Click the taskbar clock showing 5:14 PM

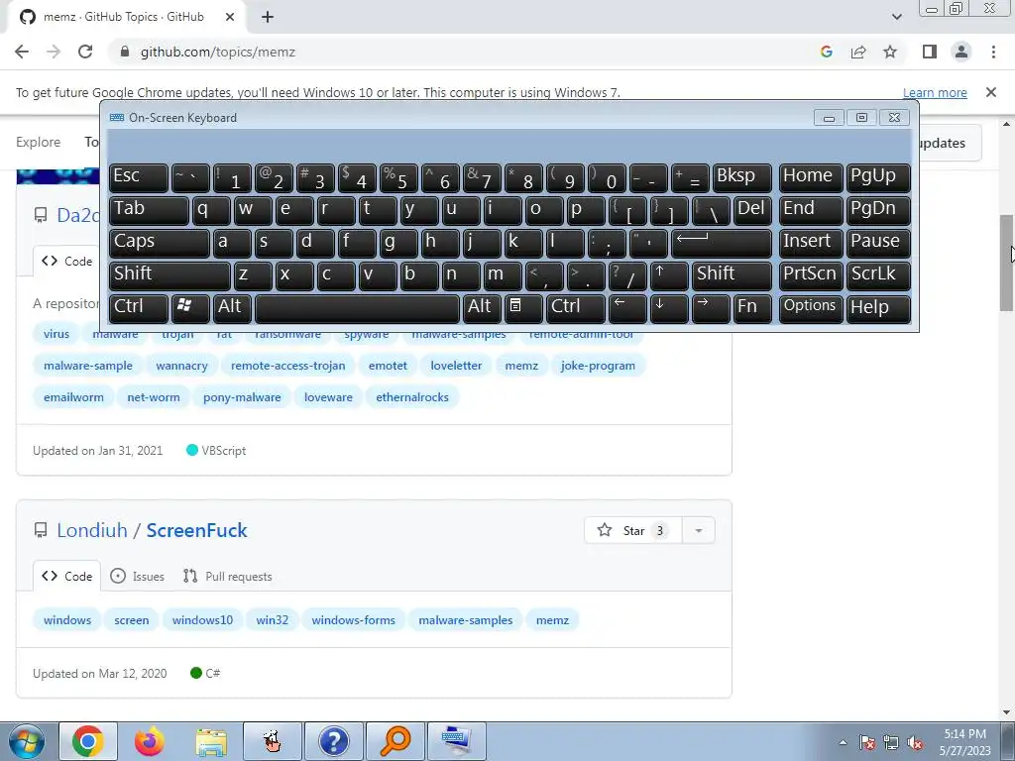coord(965,742)
